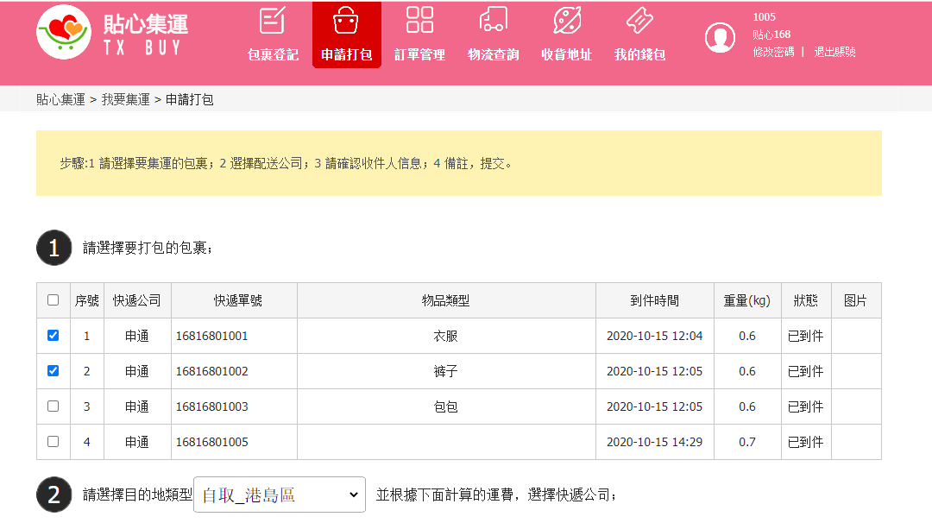Image resolution: width=932 pixels, height=523 pixels.
Task: Click the 訂單管理 menu label
Action: tap(419, 54)
